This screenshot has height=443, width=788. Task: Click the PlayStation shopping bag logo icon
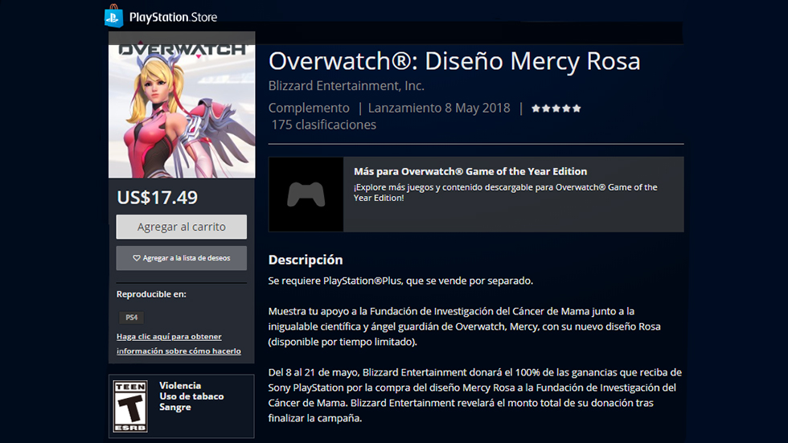click(114, 16)
